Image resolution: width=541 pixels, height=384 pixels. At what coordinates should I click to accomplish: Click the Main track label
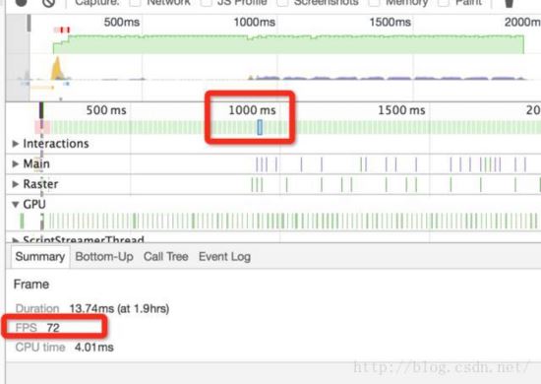pyautogui.click(x=36, y=163)
